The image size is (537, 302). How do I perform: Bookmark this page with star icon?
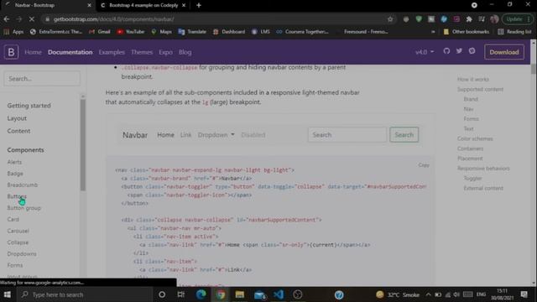coord(390,19)
